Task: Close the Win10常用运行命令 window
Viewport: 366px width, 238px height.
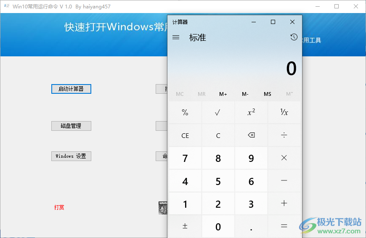Action: (x=356, y=7)
